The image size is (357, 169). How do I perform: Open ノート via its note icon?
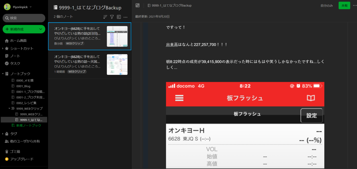(x=7, y=56)
